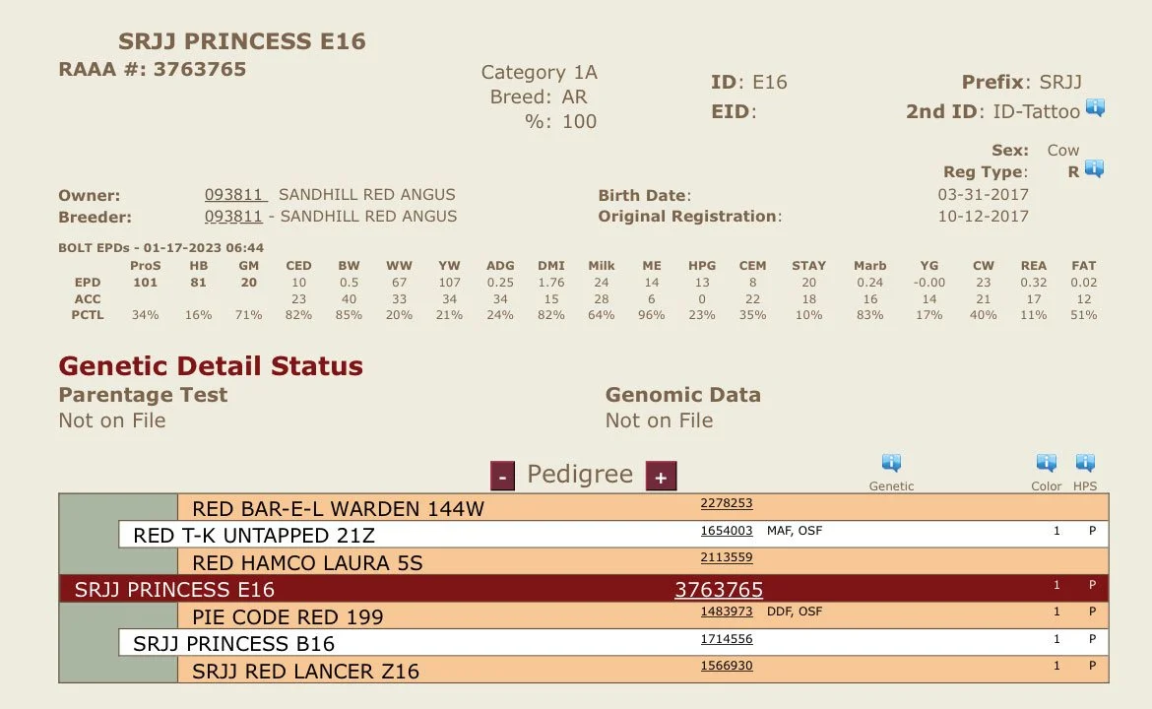Click the DDF, OSF genetic codes

click(795, 612)
